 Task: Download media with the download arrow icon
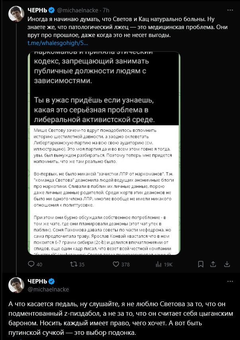pyautogui.click(x=227, y=264)
